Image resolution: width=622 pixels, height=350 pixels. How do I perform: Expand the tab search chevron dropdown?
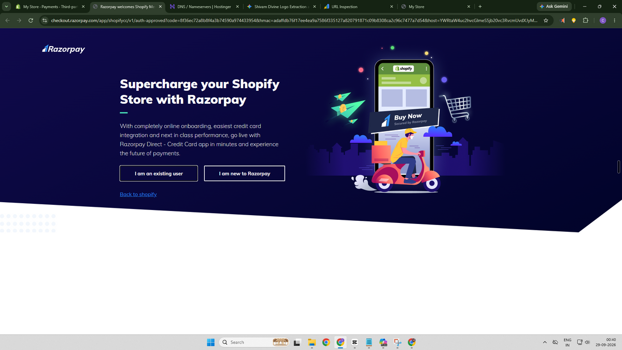click(x=6, y=7)
